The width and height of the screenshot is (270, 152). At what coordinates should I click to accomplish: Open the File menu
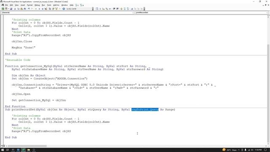click(x=6, y=5)
